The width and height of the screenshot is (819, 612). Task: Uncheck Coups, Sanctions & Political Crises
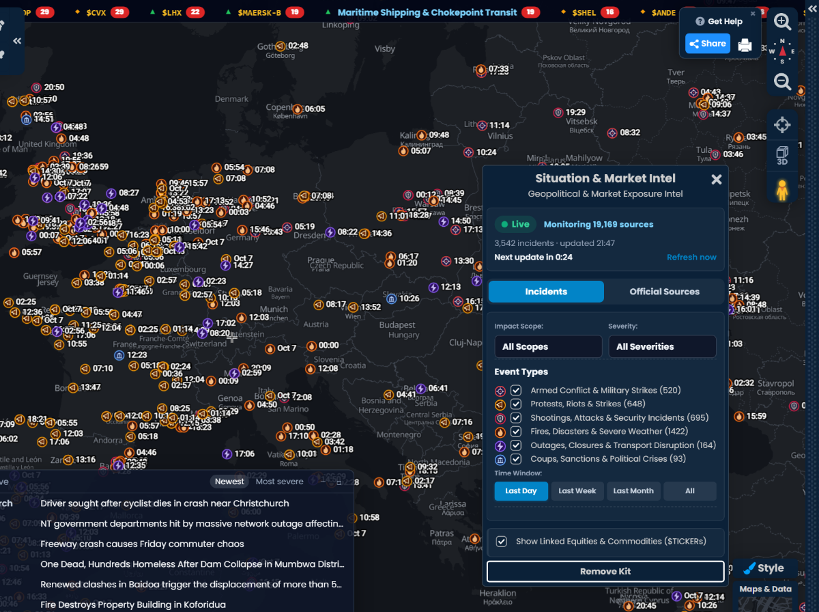[516, 458]
